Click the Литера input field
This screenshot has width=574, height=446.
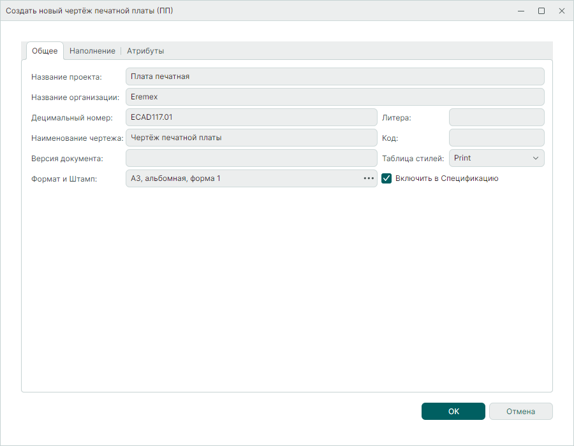(497, 117)
